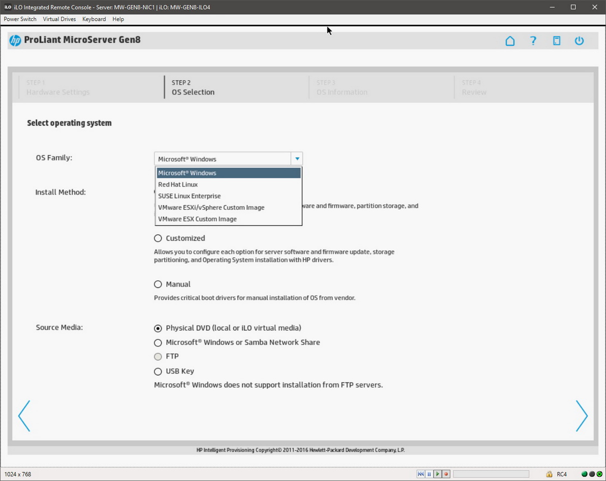This screenshot has width=606, height=481.
Task: Select USB Key source media
Action: [x=158, y=372]
